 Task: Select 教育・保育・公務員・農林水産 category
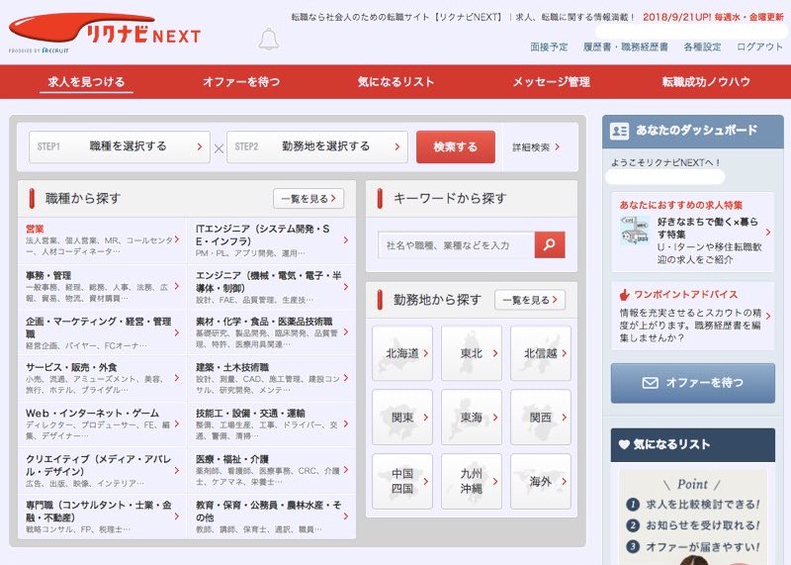tap(272, 517)
